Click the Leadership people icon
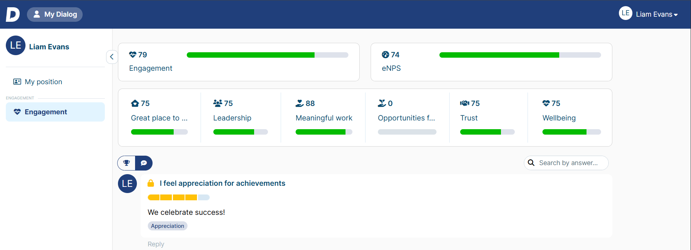 click(218, 103)
